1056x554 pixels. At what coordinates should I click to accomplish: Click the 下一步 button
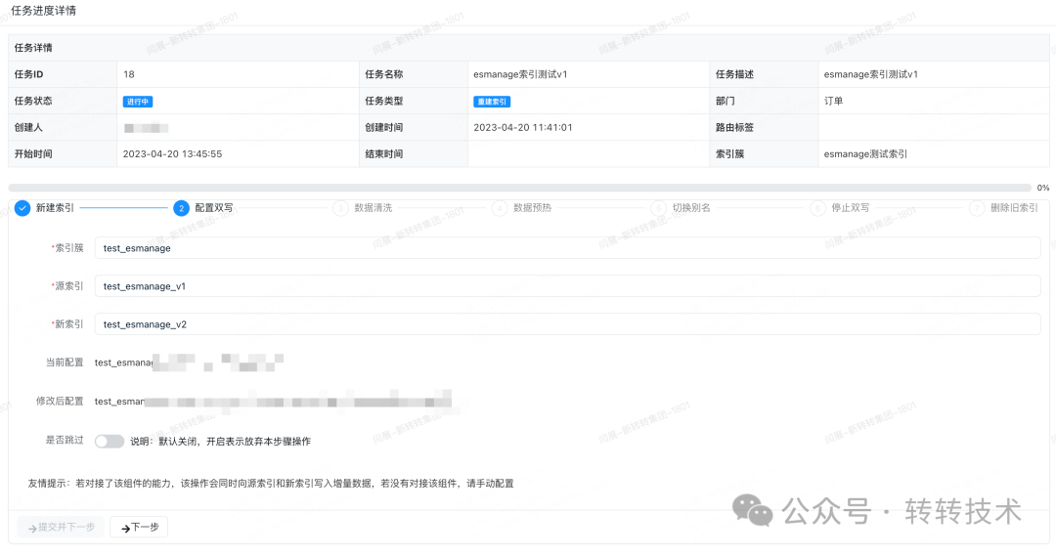coord(140,527)
